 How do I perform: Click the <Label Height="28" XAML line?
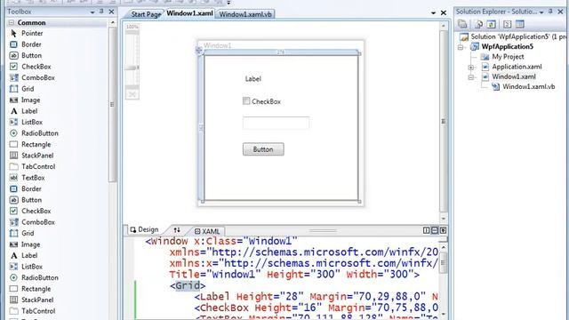click(316, 297)
